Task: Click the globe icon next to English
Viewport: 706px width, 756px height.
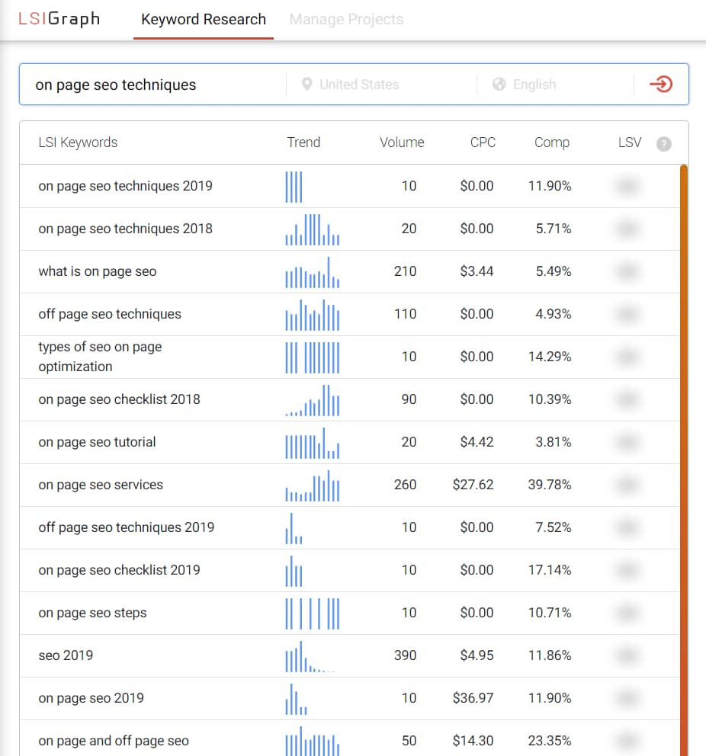Action: (x=499, y=84)
